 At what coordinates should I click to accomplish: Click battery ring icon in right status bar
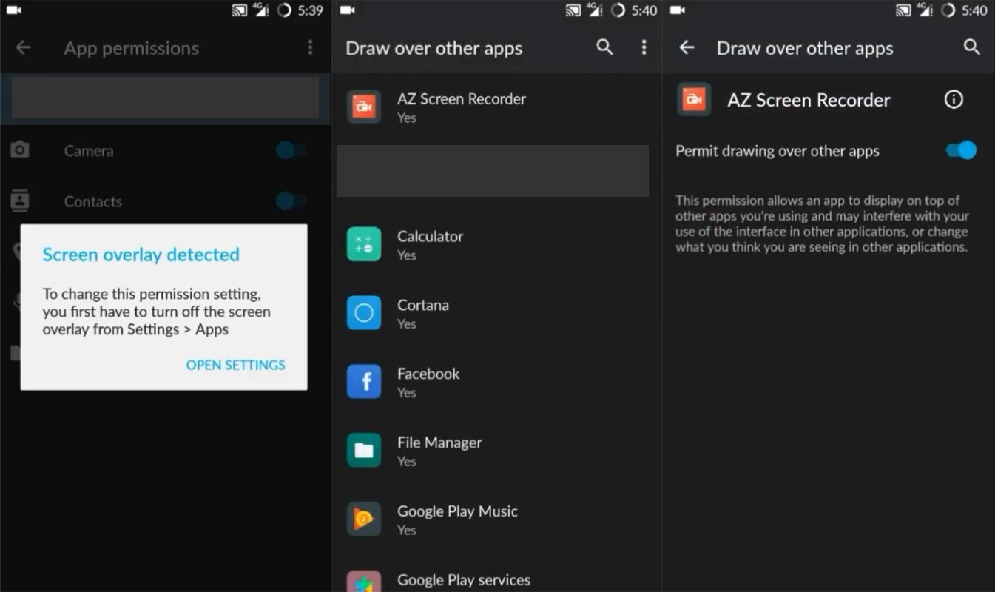coord(948,10)
